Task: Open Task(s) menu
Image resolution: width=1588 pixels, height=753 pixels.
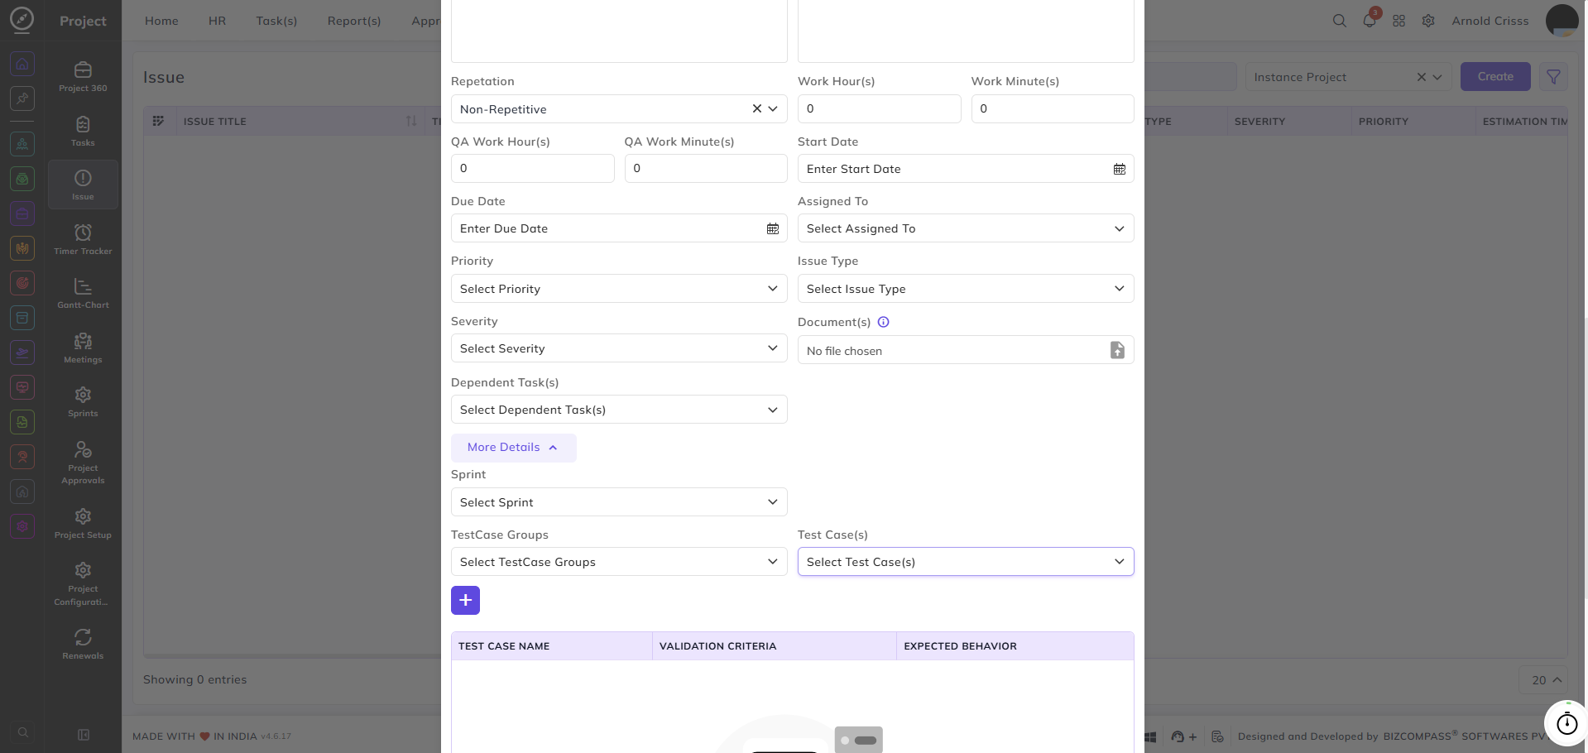Action: (276, 21)
